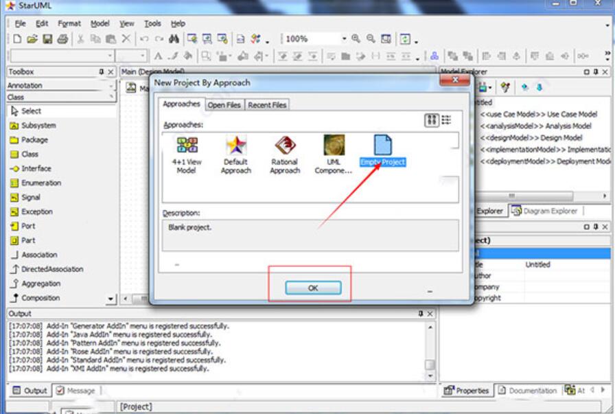Viewport: 615px width, 414px height.
Task: Select the Exception tool in Toolbox
Action: click(31, 211)
